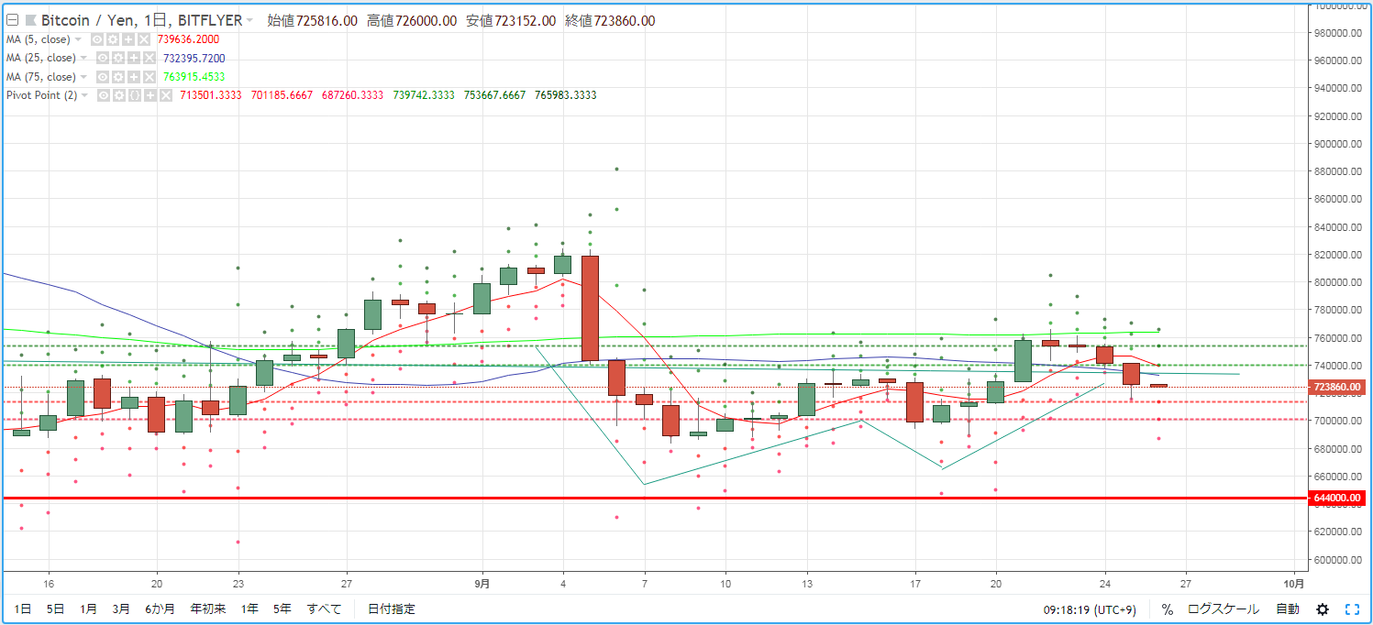
Task: Click the plus icon for Pivot Point (2)
Action: (150, 95)
